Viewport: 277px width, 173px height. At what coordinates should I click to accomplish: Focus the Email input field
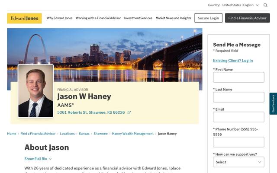click(238, 117)
